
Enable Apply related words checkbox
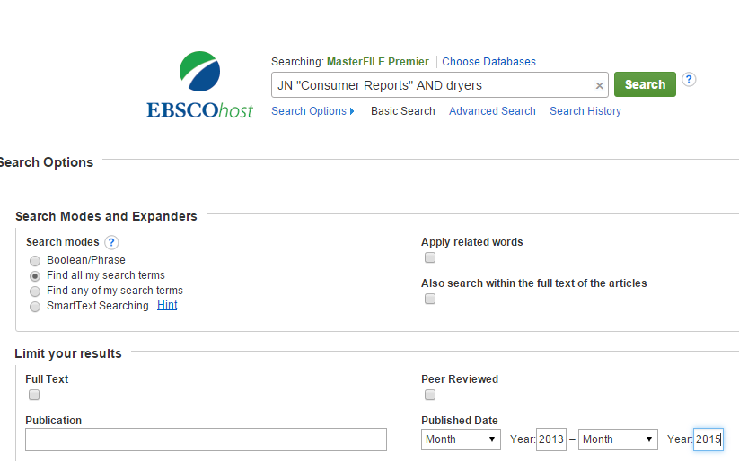(430, 257)
